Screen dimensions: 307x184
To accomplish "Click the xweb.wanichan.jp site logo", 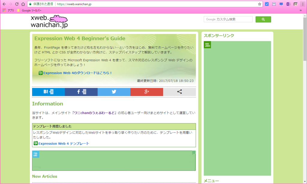I will pos(49,21).
